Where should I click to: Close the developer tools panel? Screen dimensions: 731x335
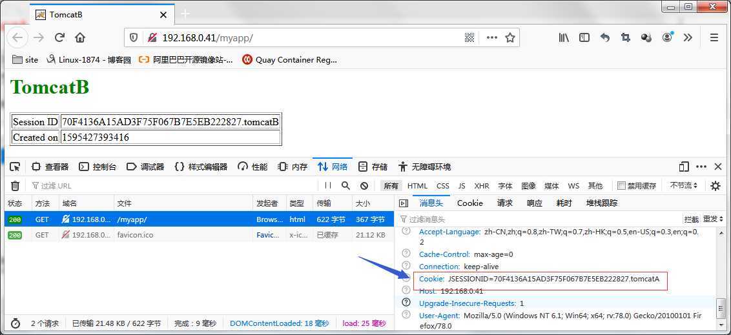pos(718,167)
